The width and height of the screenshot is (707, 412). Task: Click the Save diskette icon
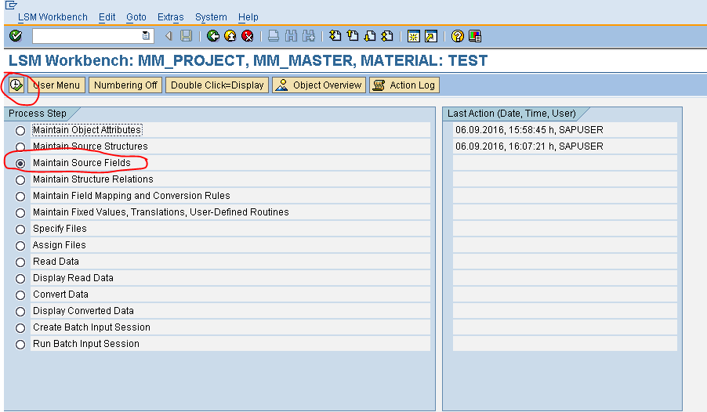pos(187,36)
